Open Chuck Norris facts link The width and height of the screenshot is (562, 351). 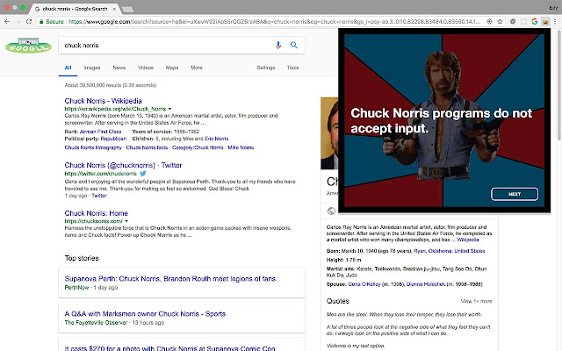click(x=147, y=148)
